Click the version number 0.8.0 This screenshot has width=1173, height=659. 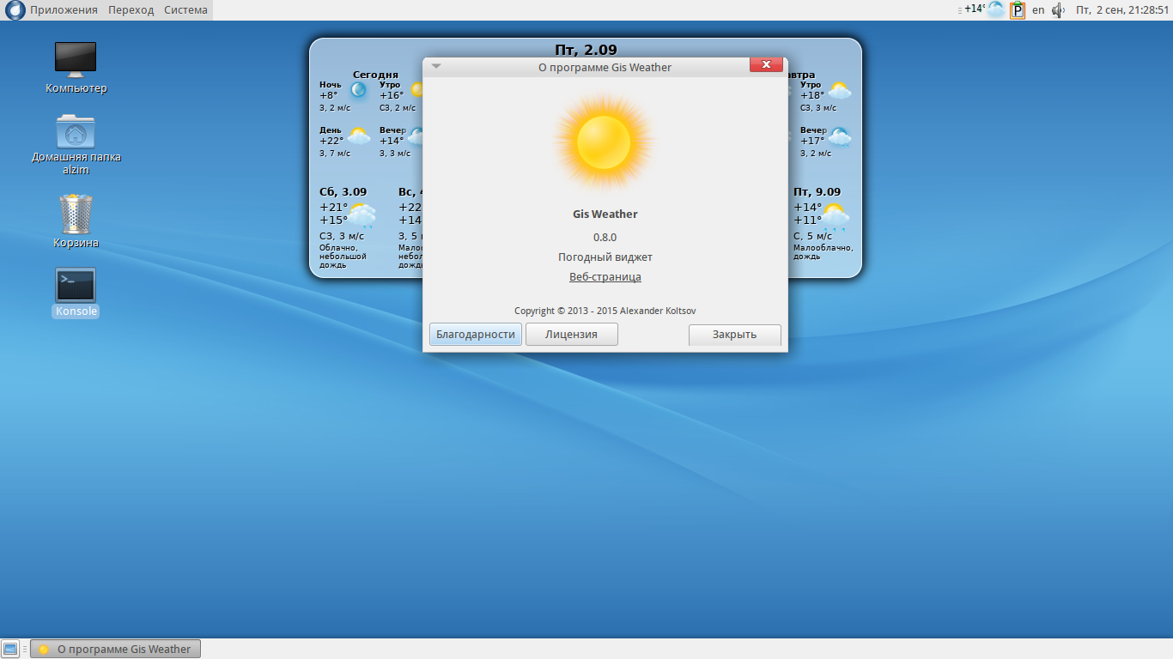[x=605, y=238]
